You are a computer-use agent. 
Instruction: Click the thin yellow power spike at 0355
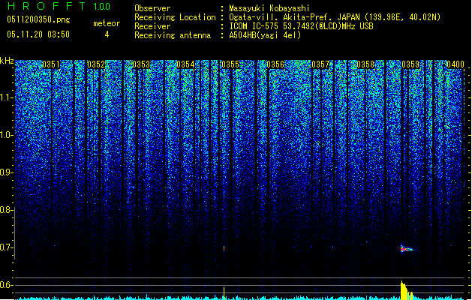click(x=224, y=293)
